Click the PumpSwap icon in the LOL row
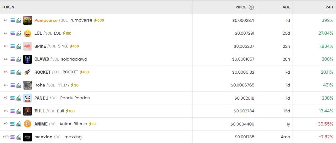The width and height of the screenshot is (336, 143). click(x=19, y=33)
